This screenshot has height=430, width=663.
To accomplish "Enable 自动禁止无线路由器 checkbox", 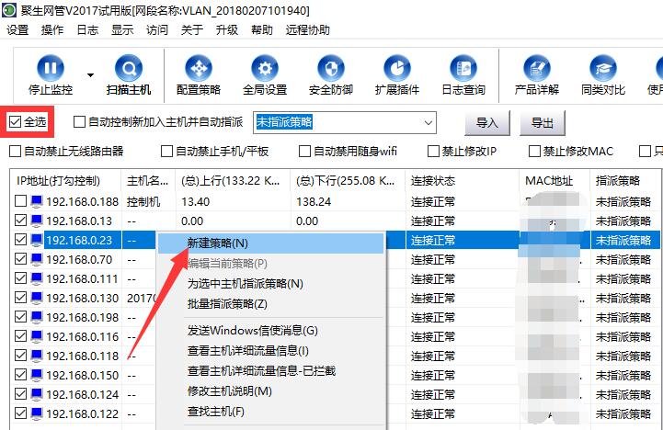I will 15,152.
